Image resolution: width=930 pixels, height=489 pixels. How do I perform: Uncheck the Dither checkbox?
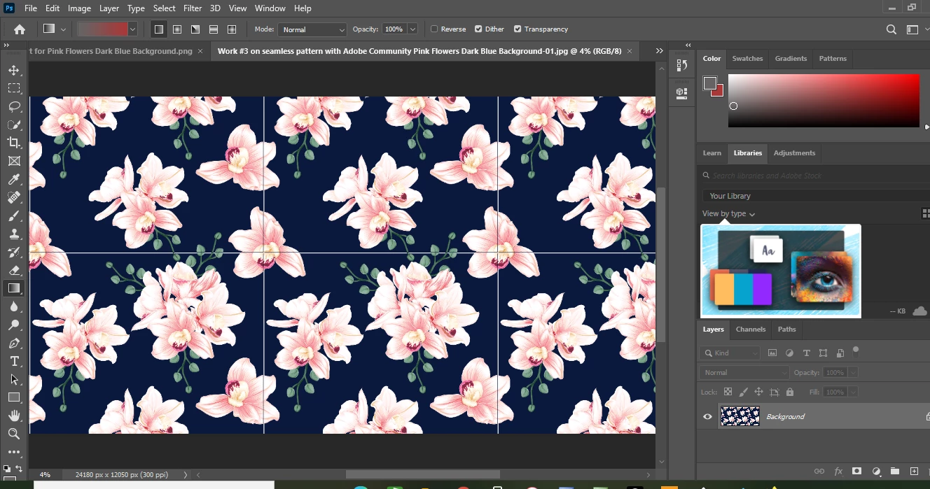[x=478, y=29]
